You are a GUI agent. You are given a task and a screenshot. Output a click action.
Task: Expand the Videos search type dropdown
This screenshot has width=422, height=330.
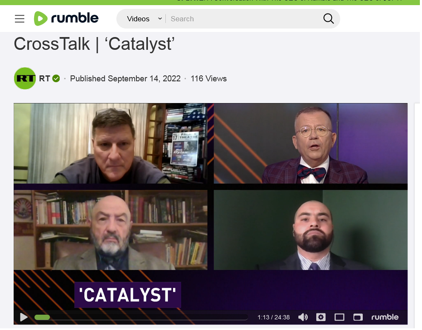tap(145, 19)
